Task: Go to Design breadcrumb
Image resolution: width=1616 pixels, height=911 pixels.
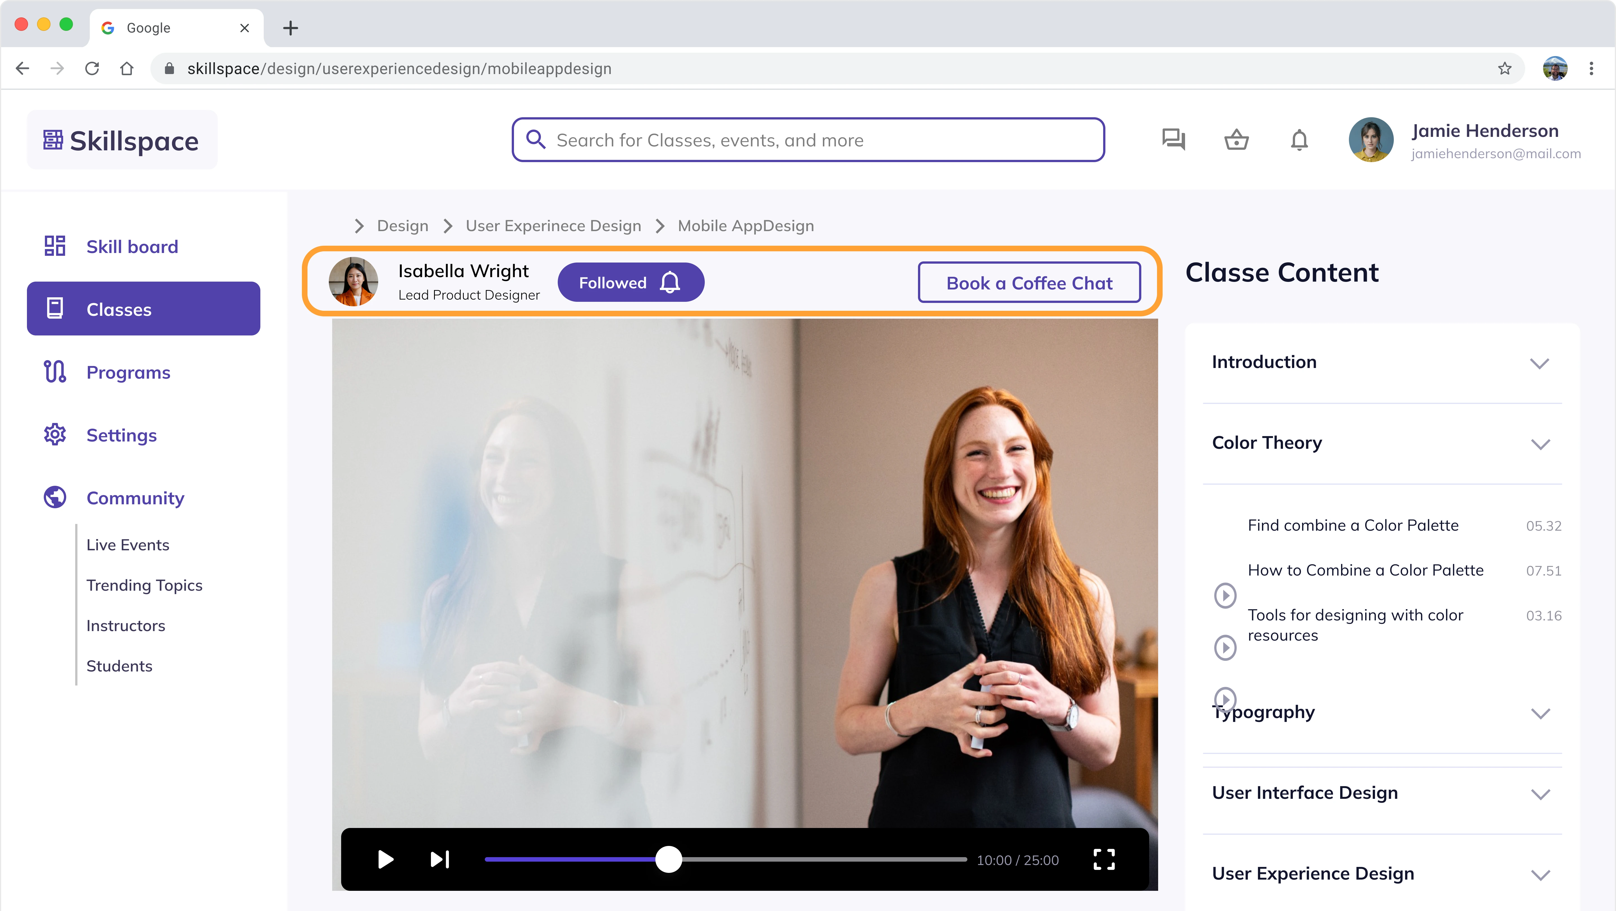Action: (x=403, y=226)
